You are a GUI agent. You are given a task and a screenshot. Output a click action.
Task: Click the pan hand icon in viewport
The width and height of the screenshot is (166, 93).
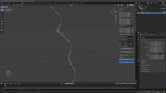point(116,18)
